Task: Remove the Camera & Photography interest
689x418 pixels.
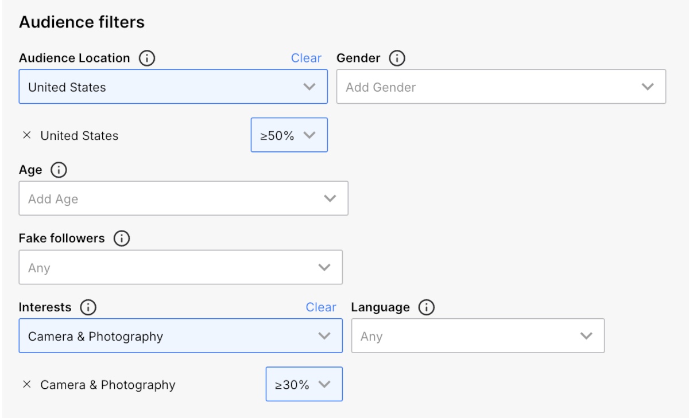Action: pos(26,385)
